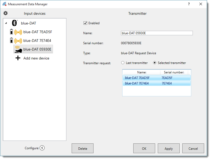Click the settings gear icon

coord(6,13)
